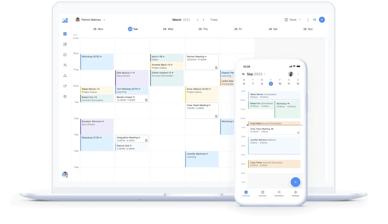
Task: Open the Eleanor Learning event on Friday
Action: (x=227, y=74)
